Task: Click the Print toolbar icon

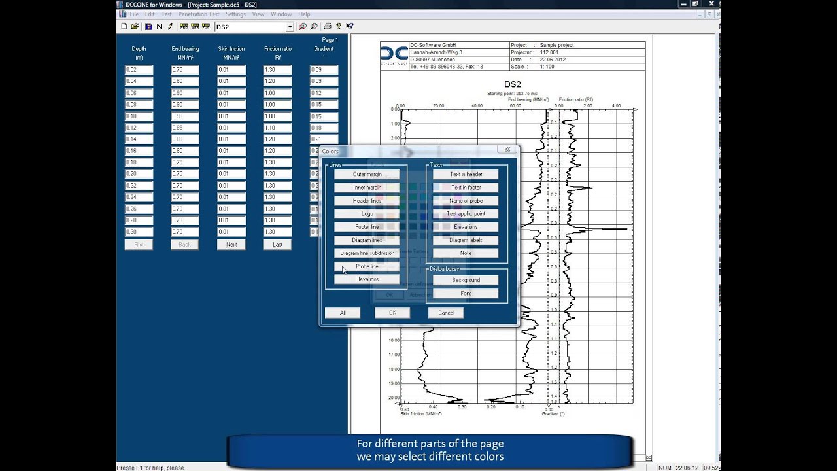Action: pos(328,27)
